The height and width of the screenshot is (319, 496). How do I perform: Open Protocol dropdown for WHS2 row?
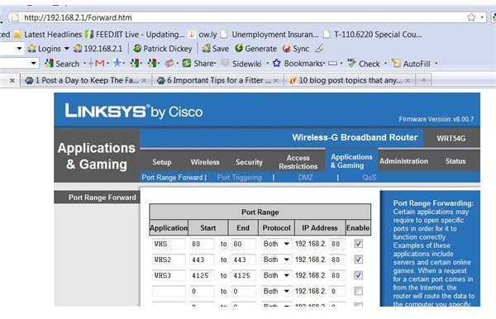tap(276, 259)
